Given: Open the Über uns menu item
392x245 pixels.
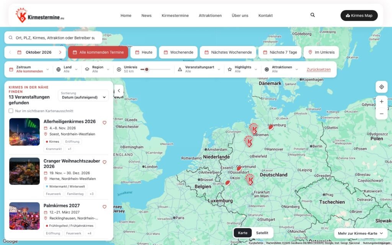Looking at the screenshot, I should [x=240, y=15].
